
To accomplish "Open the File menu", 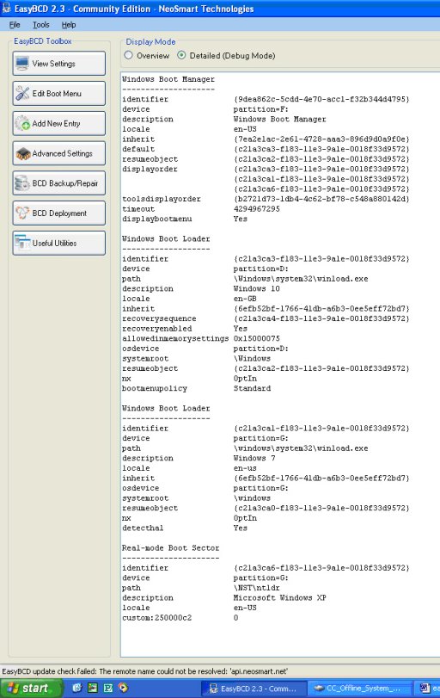I will 15,25.
